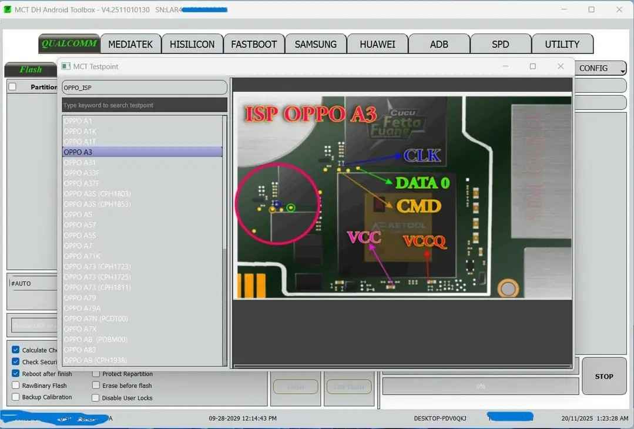
Task: Select the HISILICON tab
Action: pos(192,44)
